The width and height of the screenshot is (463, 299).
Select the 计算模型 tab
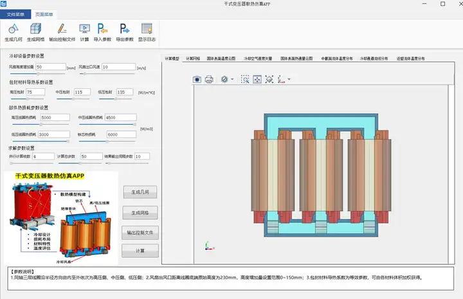[x=172, y=59]
